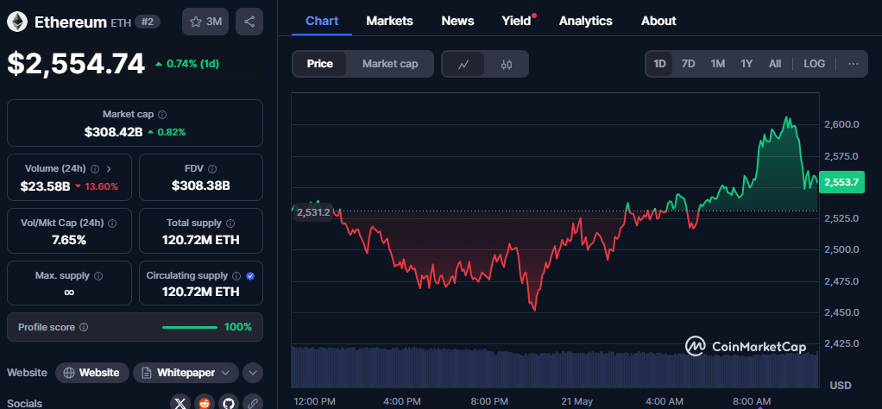Click the $2,554.74 price text
Screen dimensions: 882x409
tap(76, 64)
